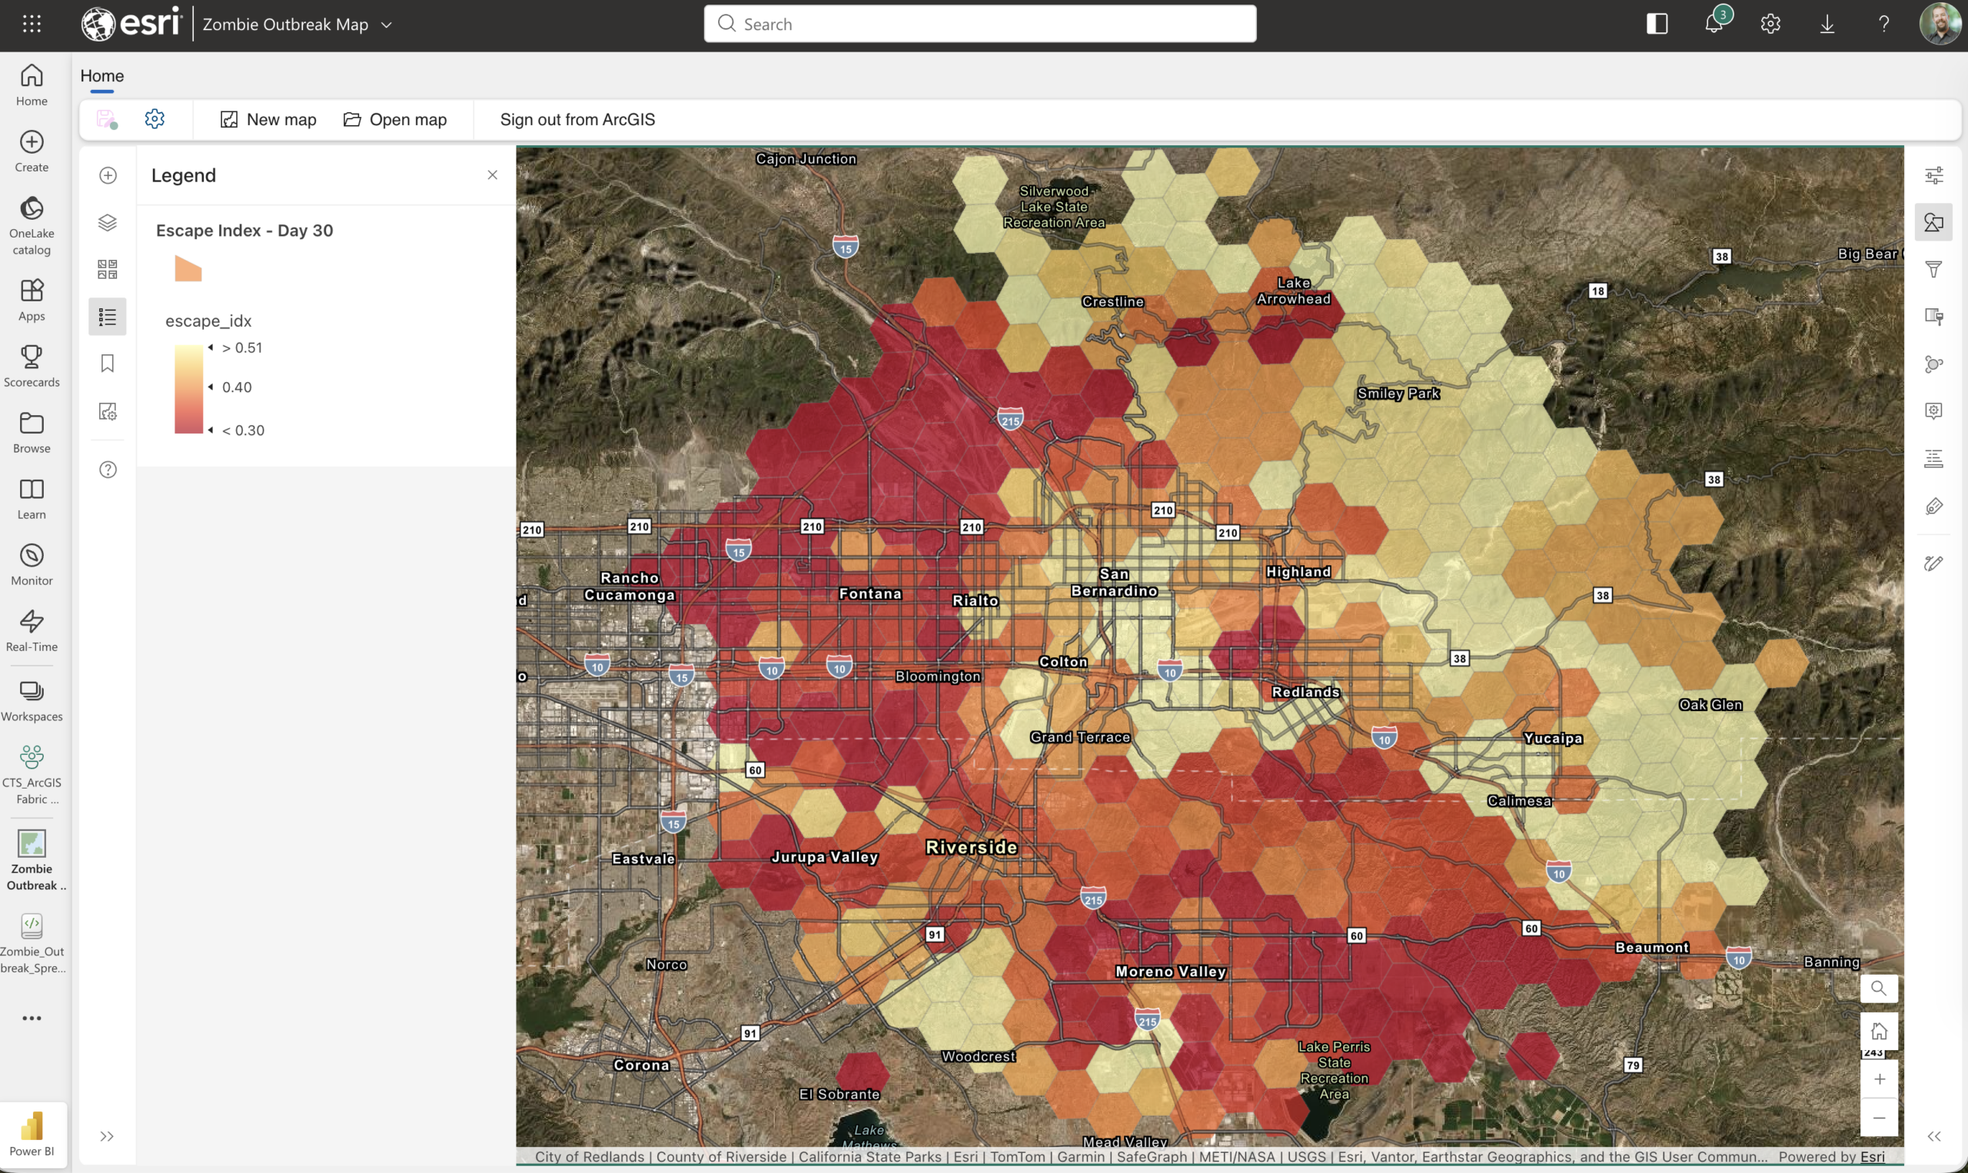Go to Home in left navigation

point(32,85)
